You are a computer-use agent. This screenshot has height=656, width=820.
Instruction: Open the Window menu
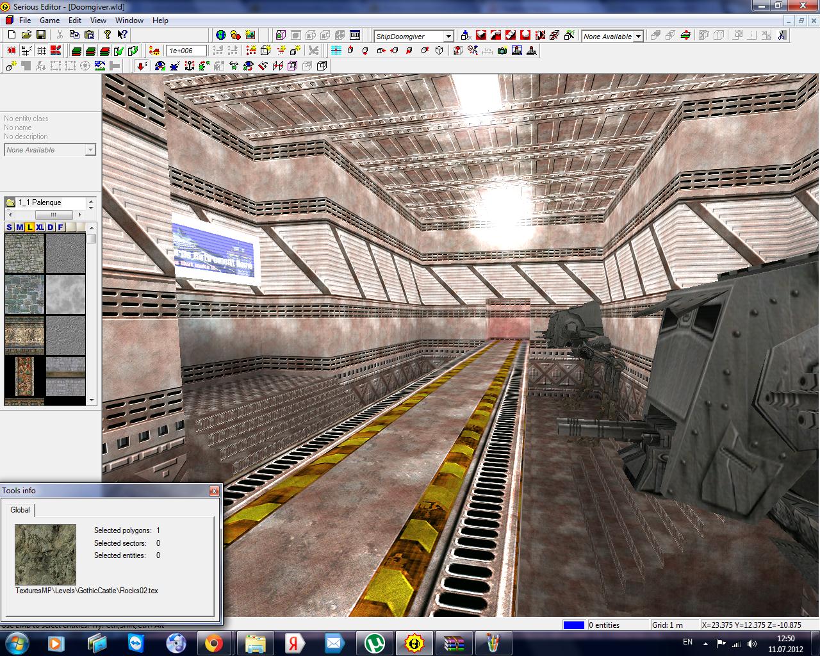point(129,20)
